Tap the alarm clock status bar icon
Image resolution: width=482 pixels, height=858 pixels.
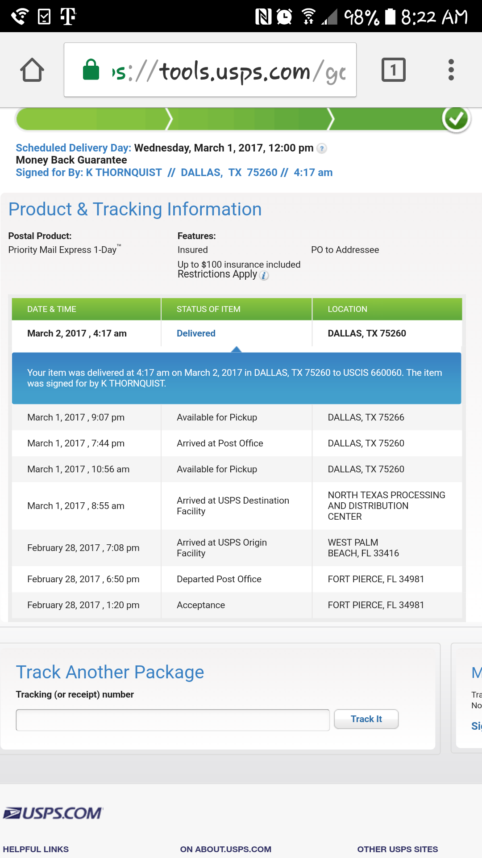tap(284, 17)
